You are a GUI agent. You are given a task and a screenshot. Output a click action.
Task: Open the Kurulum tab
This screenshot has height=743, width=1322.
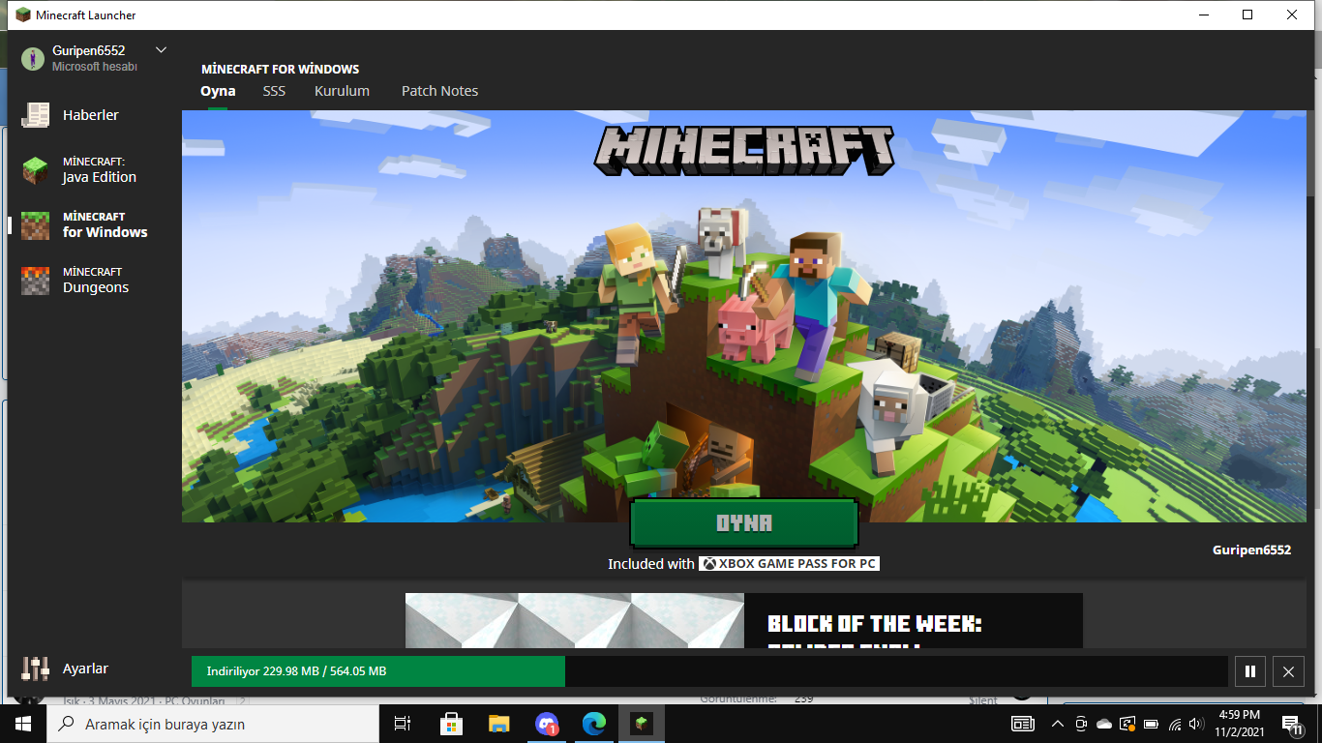click(x=342, y=91)
